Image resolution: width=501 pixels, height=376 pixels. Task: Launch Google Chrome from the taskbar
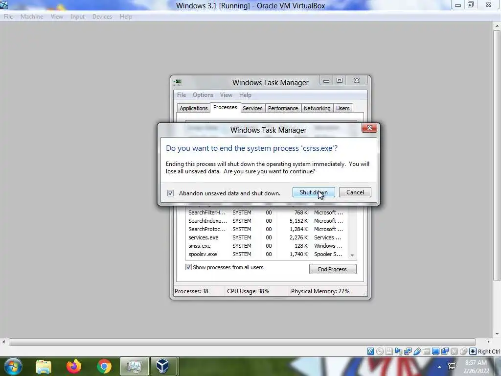pyautogui.click(x=104, y=366)
